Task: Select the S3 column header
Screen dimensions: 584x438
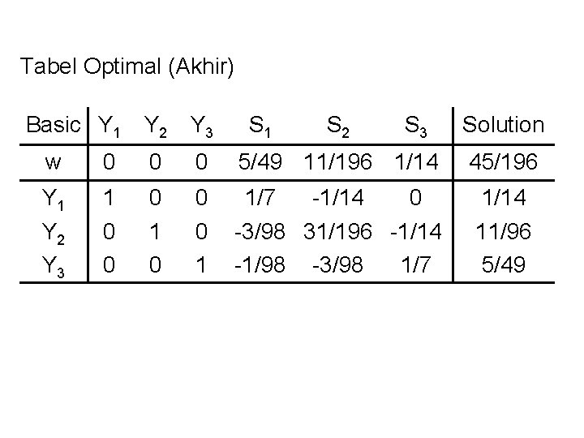Action: tap(415, 126)
